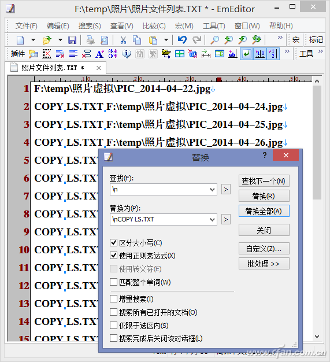This screenshot has height=362, width=330.
Task: Click the folder-with-magnifier plugin icon
Action: (x=34, y=54)
